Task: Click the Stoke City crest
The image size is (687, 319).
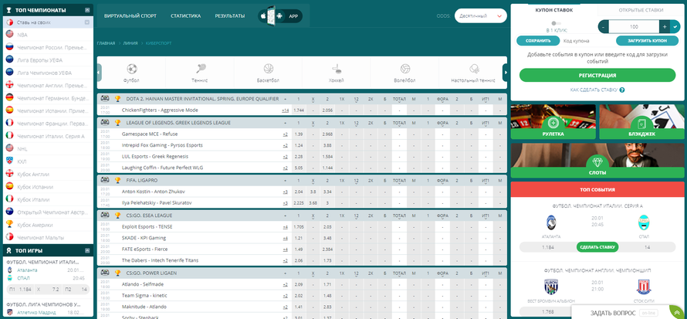Action: 644,287
